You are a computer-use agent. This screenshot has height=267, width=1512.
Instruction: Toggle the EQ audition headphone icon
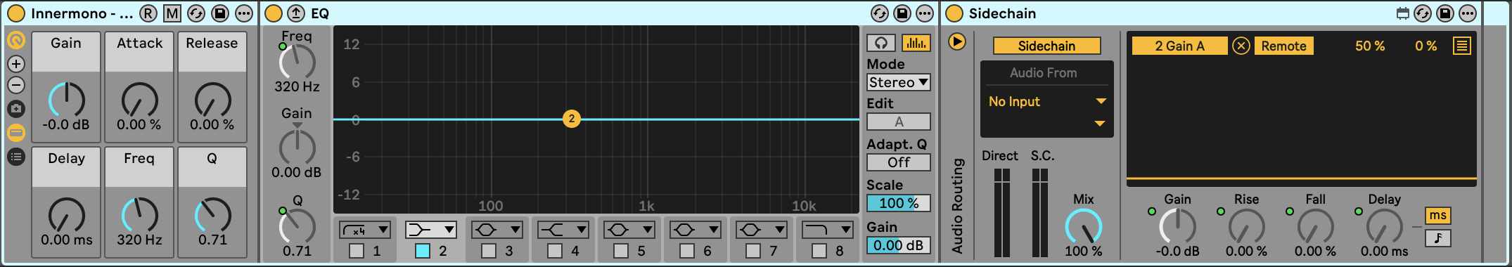[881, 43]
